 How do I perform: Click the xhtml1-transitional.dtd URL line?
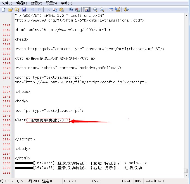pos(79,20)
